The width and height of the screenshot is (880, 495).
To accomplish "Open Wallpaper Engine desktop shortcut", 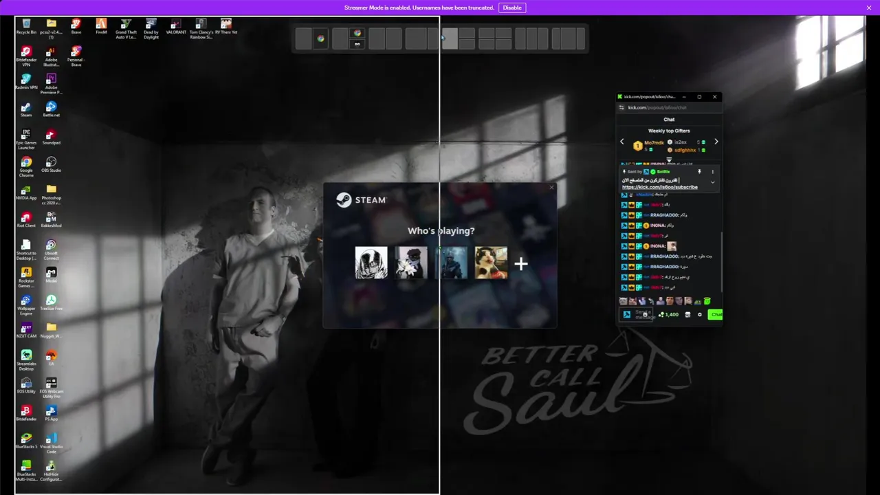I will tap(26, 305).
